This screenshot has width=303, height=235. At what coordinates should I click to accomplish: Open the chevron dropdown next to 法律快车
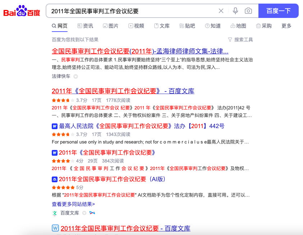coord(75,76)
